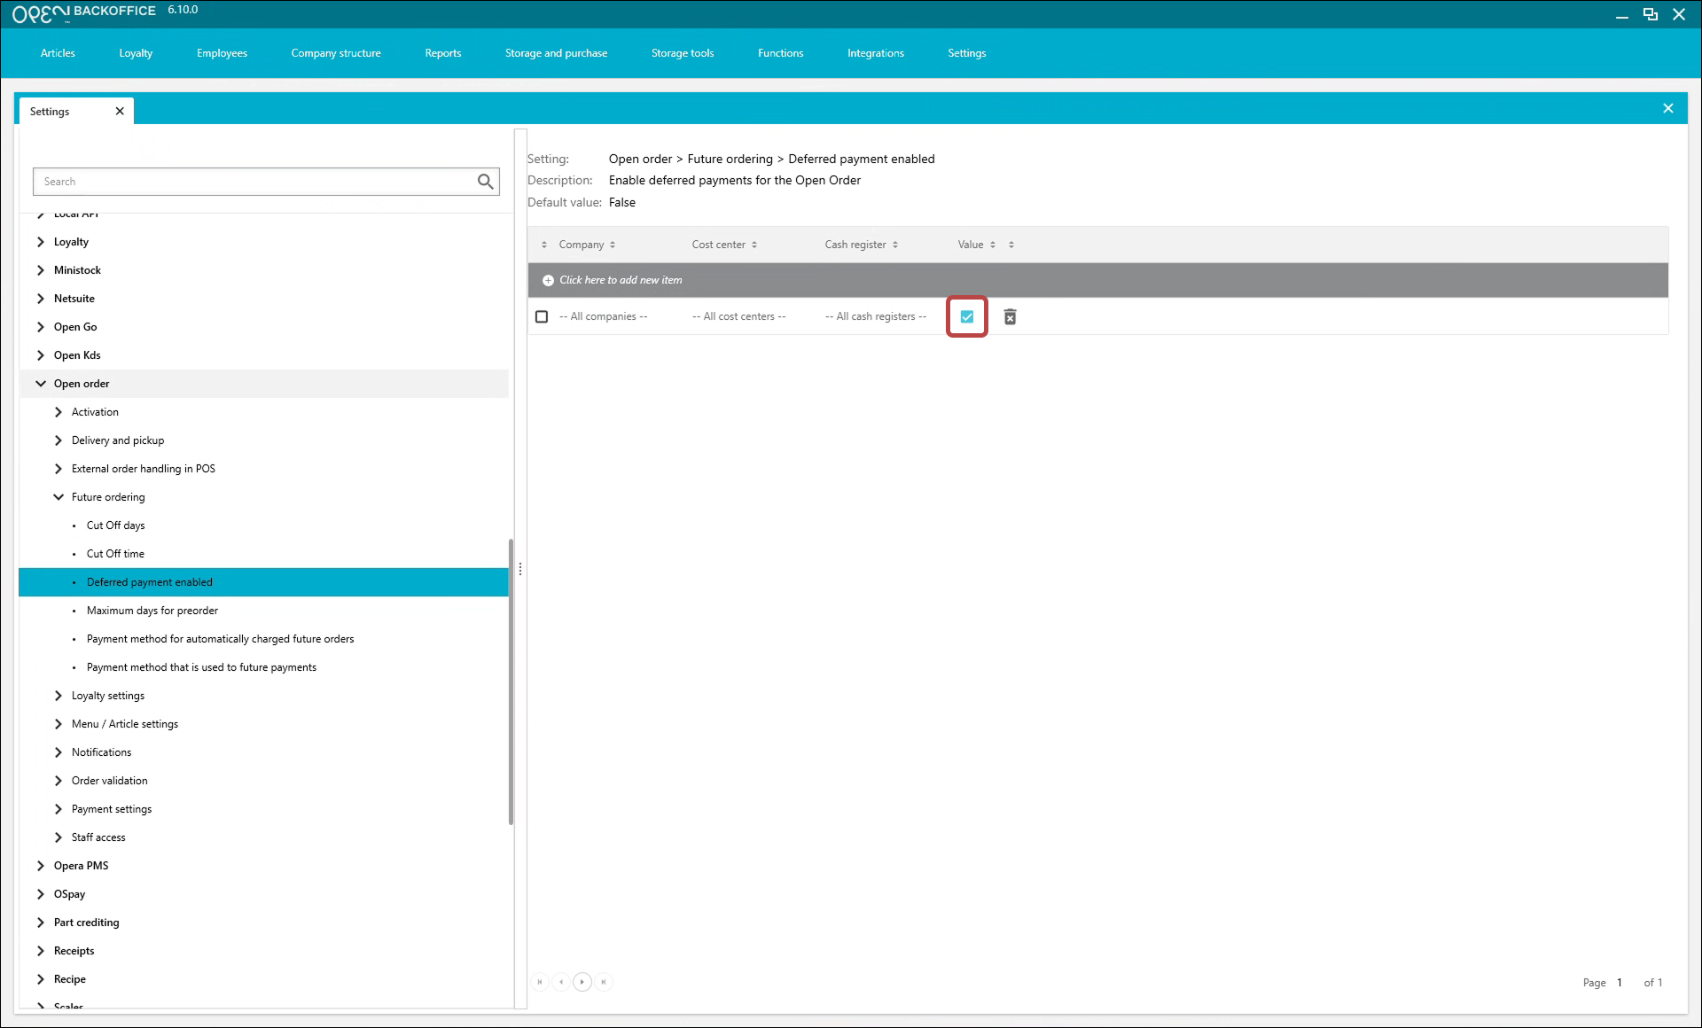1702x1028 pixels.
Task: Expand the Opera PMS node
Action: coord(41,866)
